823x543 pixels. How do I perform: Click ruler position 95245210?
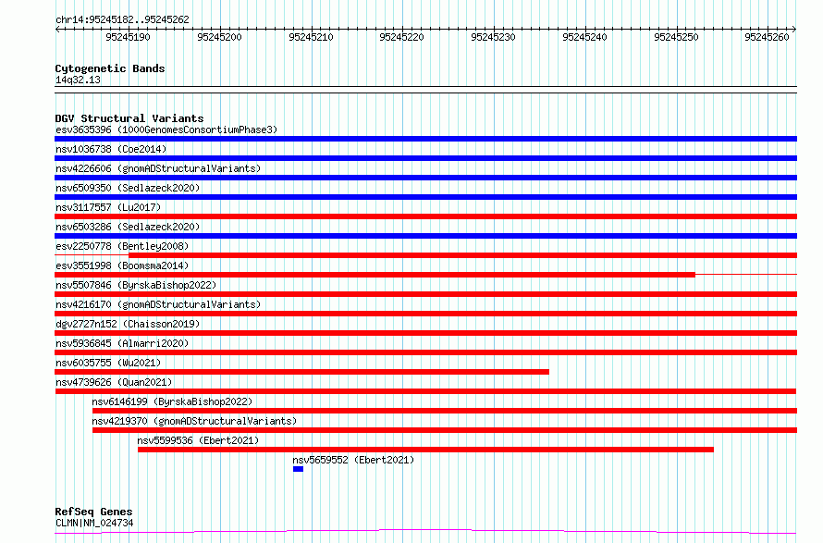311,37
